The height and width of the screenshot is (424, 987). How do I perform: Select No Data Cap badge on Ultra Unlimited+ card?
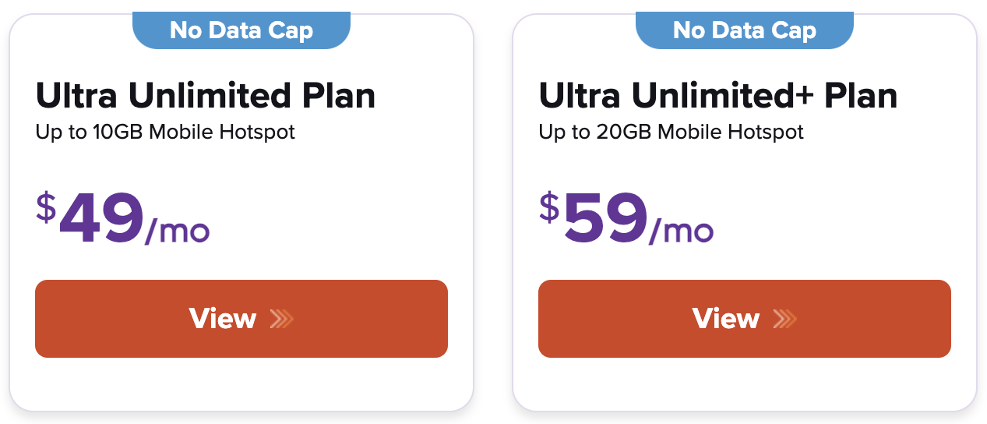[x=745, y=30]
